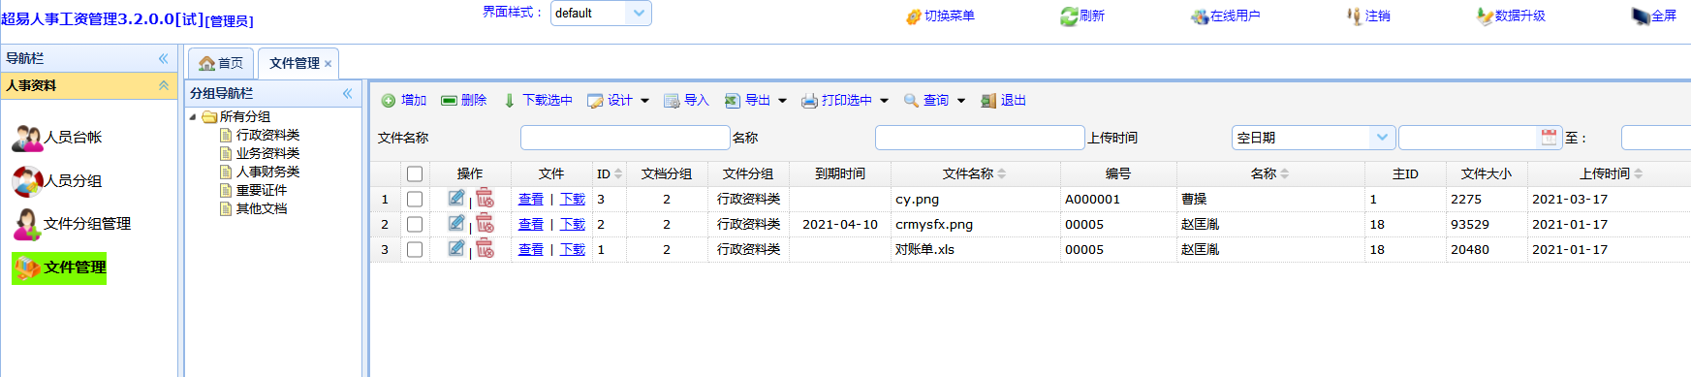Click the 退出 exit toolbar button
1691x377 pixels.
(x=1003, y=101)
